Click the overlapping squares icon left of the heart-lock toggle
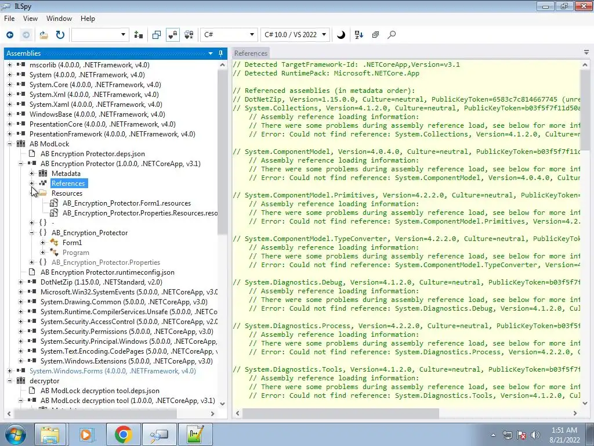 pyautogui.click(x=157, y=35)
